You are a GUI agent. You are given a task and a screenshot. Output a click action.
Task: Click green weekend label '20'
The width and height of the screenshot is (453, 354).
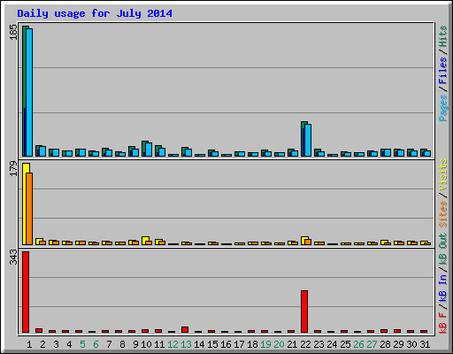279,344
